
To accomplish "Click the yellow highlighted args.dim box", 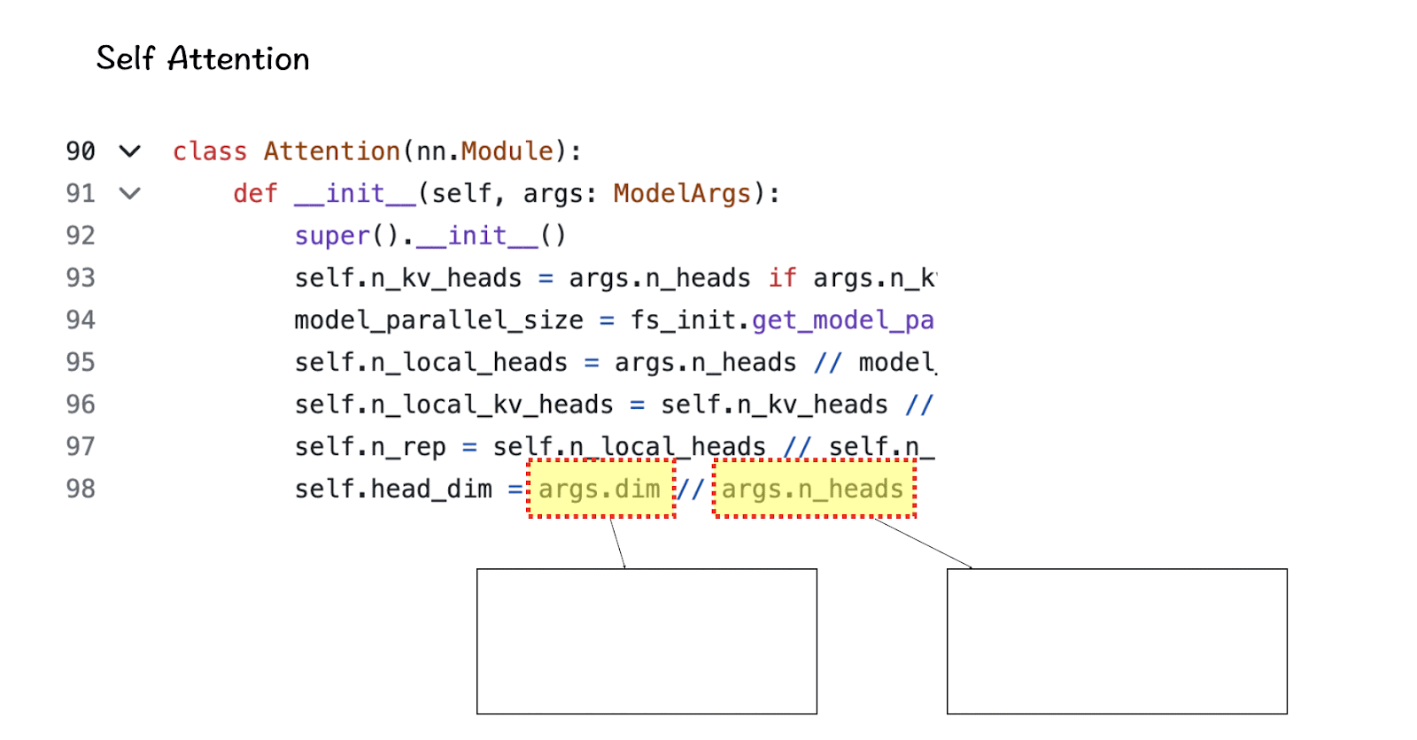I will [600, 489].
